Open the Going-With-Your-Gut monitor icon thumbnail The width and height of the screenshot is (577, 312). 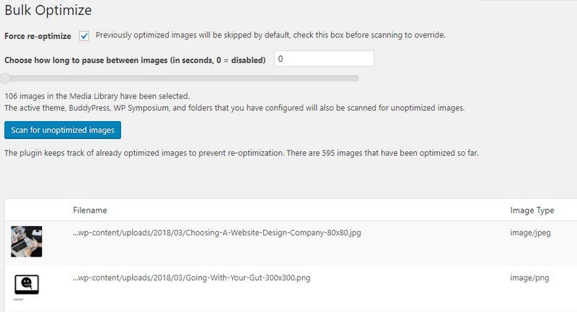27,285
